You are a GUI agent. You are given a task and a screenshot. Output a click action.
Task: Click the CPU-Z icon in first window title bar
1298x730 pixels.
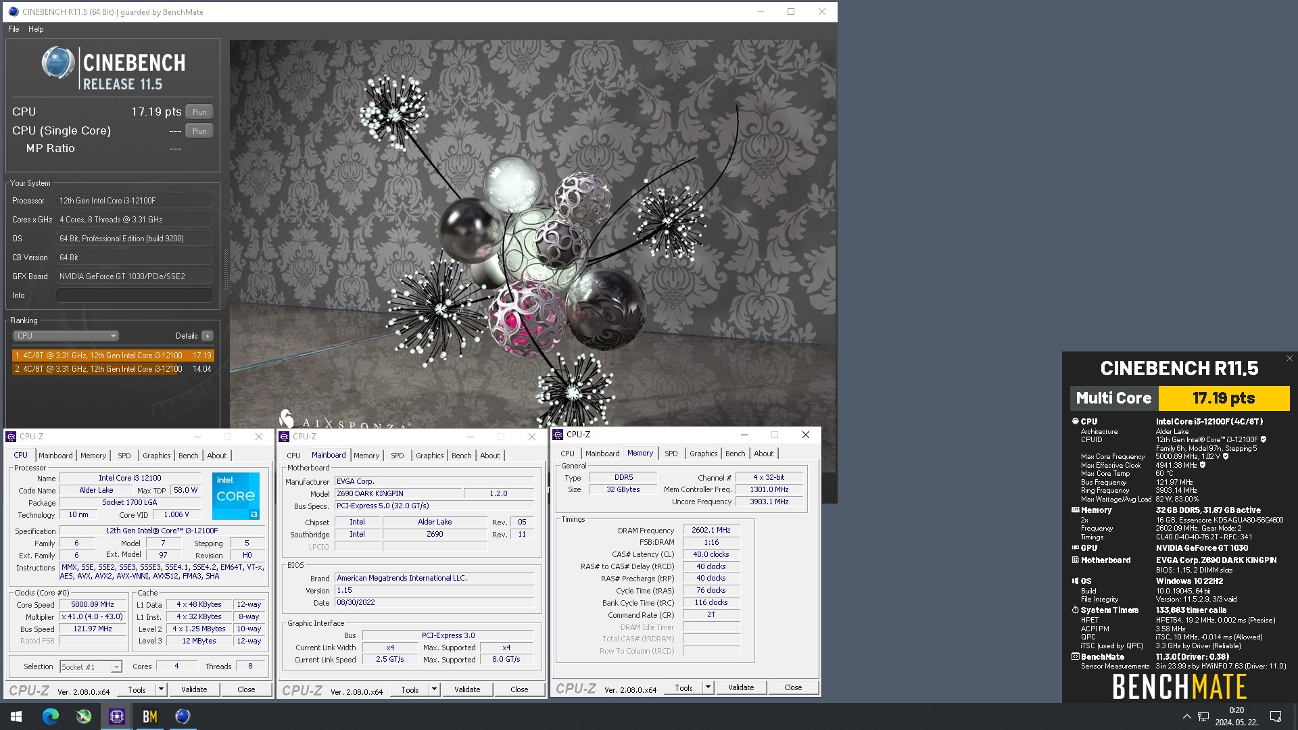point(11,437)
